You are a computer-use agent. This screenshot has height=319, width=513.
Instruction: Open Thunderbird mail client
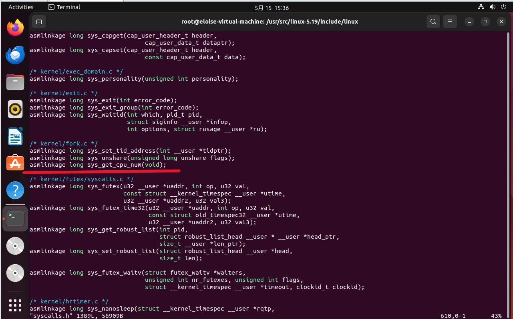click(15, 55)
